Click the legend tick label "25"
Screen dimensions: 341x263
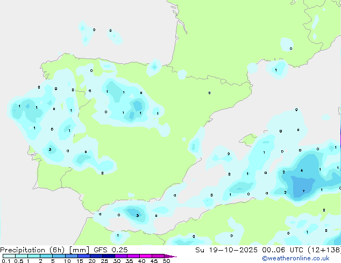tap(104, 261)
